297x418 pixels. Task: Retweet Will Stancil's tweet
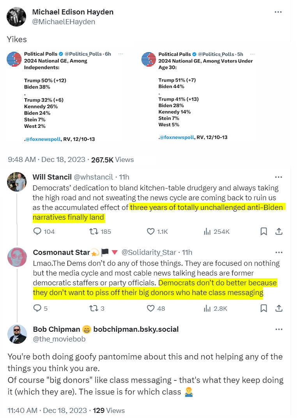(x=94, y=231)
